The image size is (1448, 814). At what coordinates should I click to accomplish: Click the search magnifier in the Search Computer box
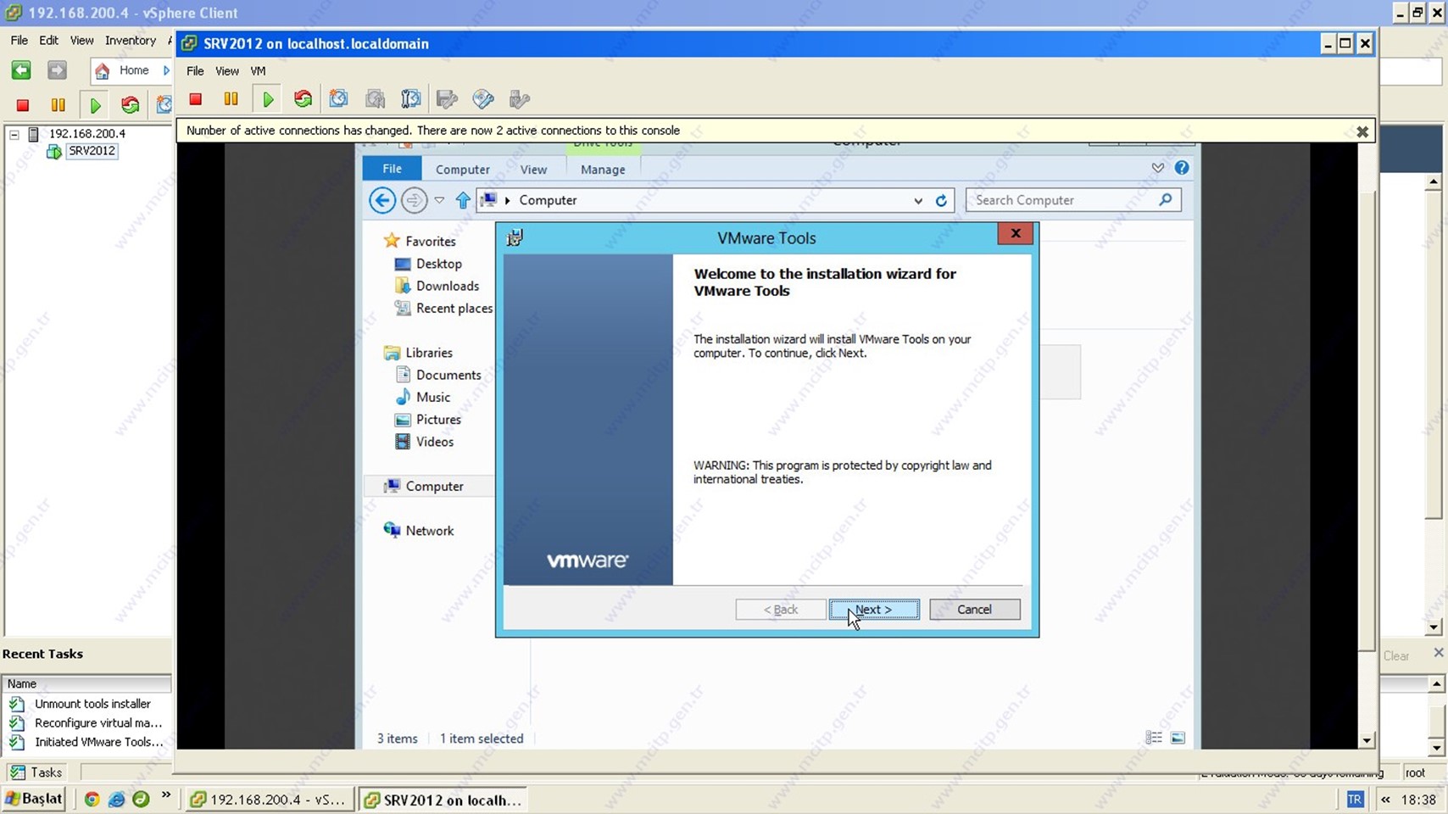pyautogui.click(x=1166, y=199)
